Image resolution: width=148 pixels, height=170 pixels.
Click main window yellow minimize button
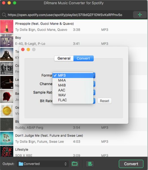pos(9,3)
